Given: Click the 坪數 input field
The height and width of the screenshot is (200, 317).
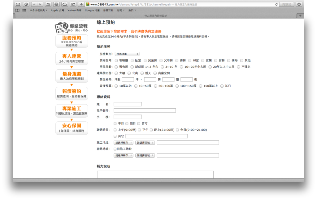Looking at the screenshot, I should click(x=128, y=80).
